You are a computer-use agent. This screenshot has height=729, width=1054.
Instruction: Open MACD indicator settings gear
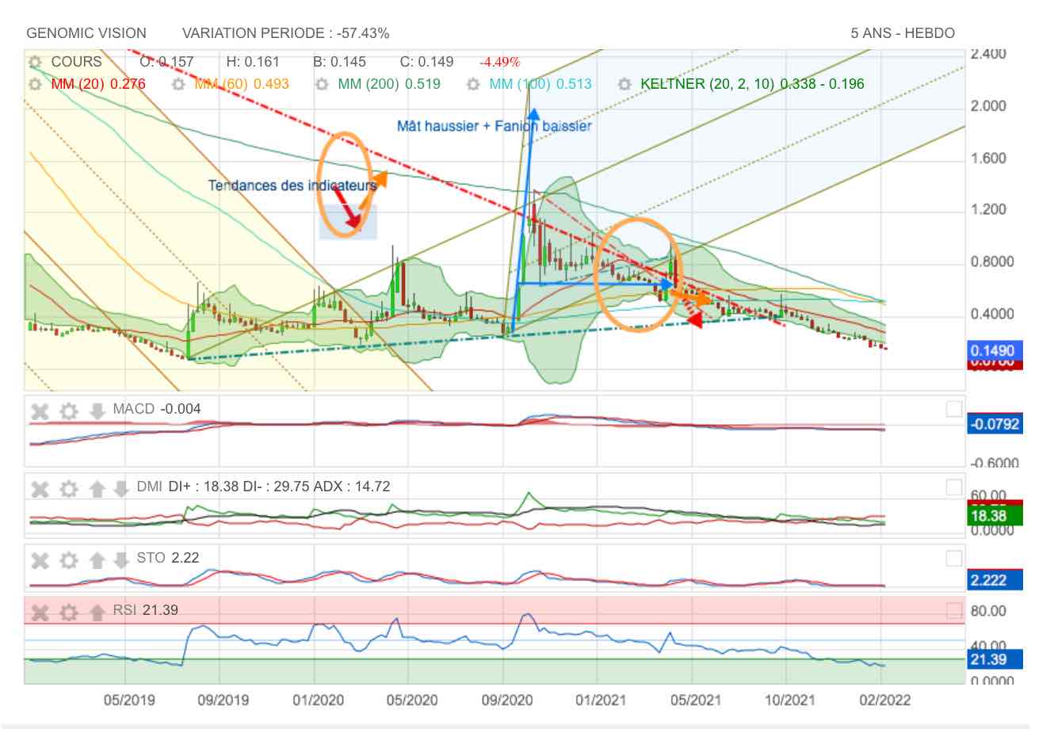[x=69, y=410]
